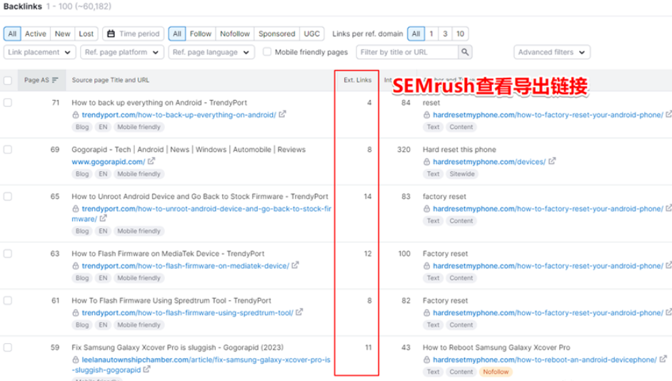Open Ref. page platform dropdown

pyautogui.click(x=122, y=52)
